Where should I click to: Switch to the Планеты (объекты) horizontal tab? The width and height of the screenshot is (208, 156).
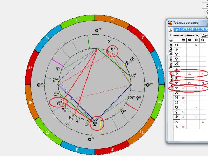185,35
